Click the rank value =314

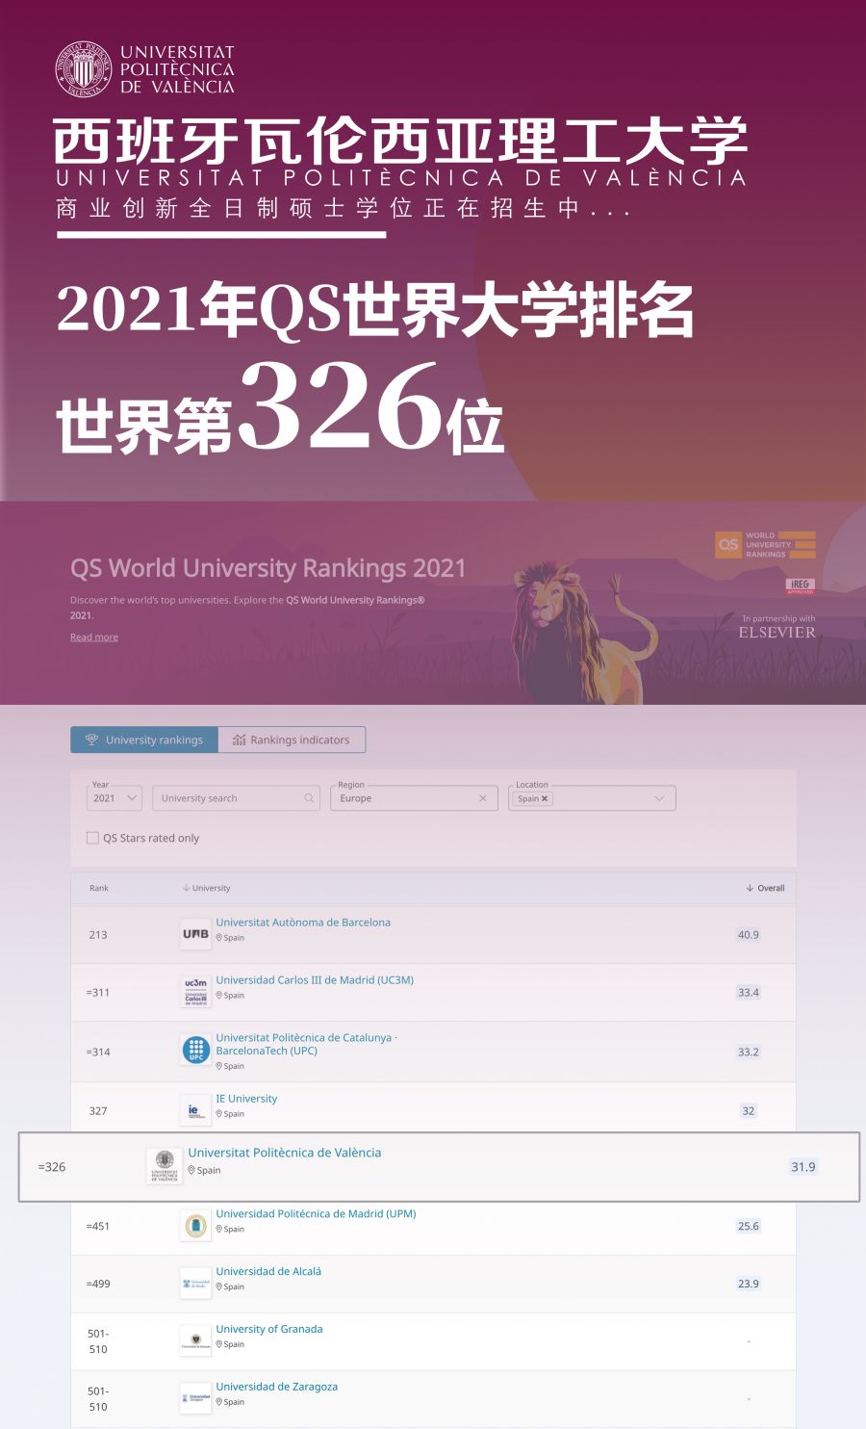click(98, 1052)
